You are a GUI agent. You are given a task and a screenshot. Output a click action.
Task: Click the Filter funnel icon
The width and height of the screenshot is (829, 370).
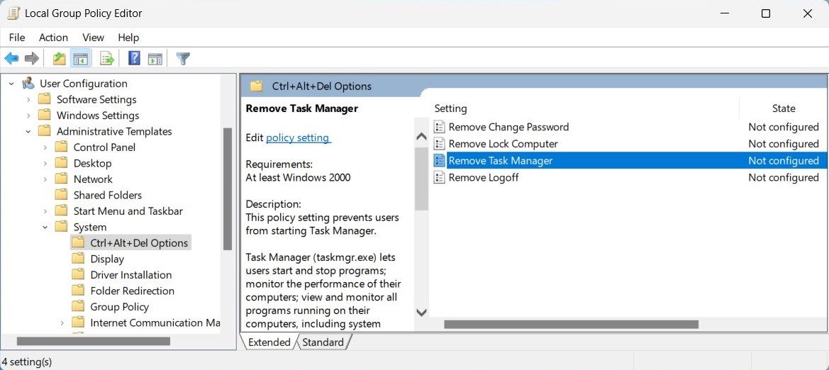[183, 59]
